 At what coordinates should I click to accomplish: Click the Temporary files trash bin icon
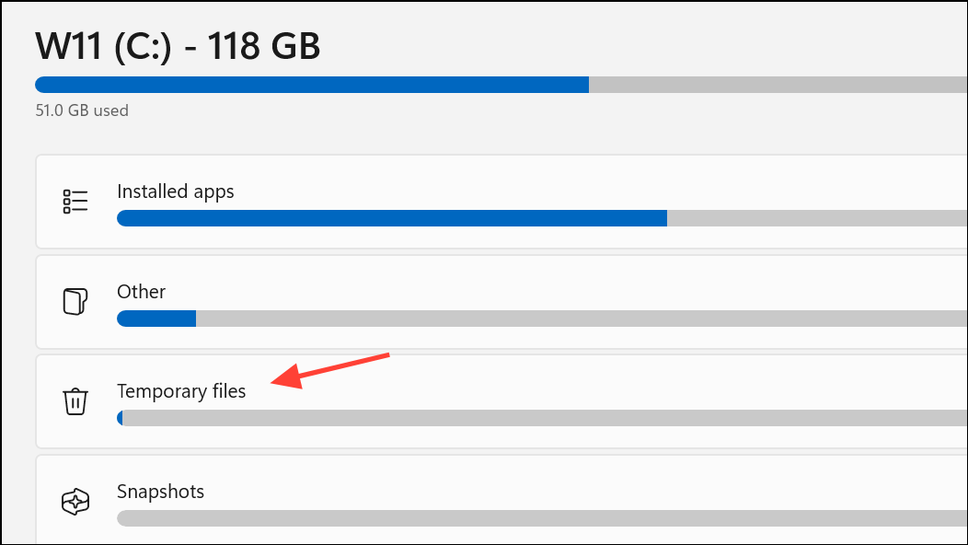[75, 401]
